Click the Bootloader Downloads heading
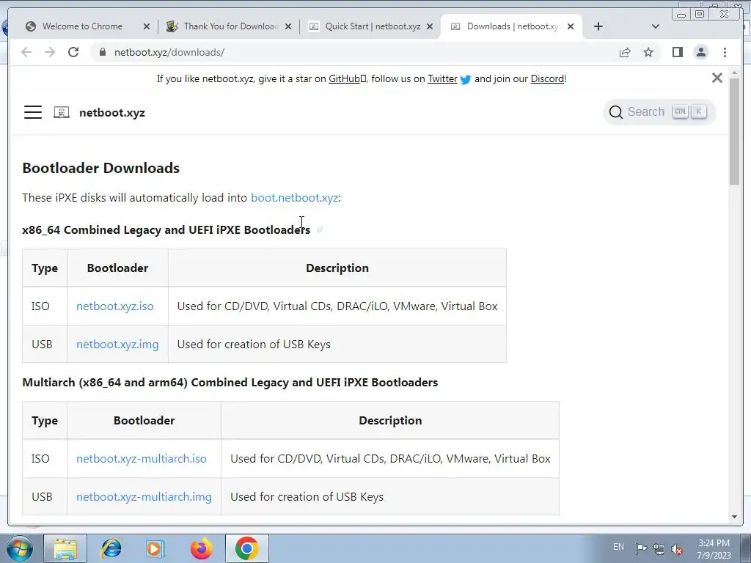 (101, 168)
